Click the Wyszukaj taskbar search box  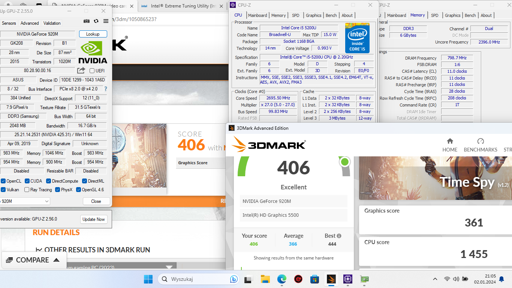tap(198, 279)
